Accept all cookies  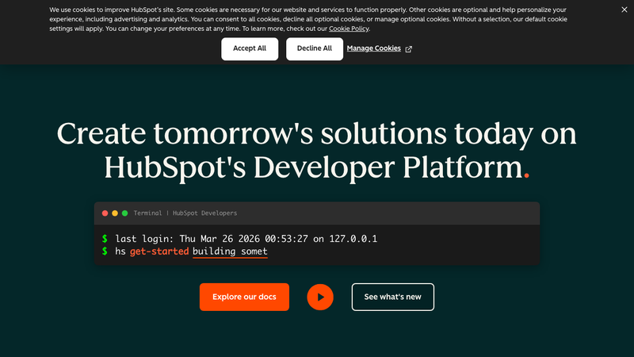tap(250, 48)
